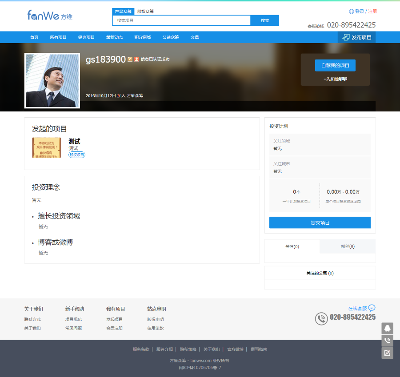Click 发布项目 button in navbar

tap(356, 37)
